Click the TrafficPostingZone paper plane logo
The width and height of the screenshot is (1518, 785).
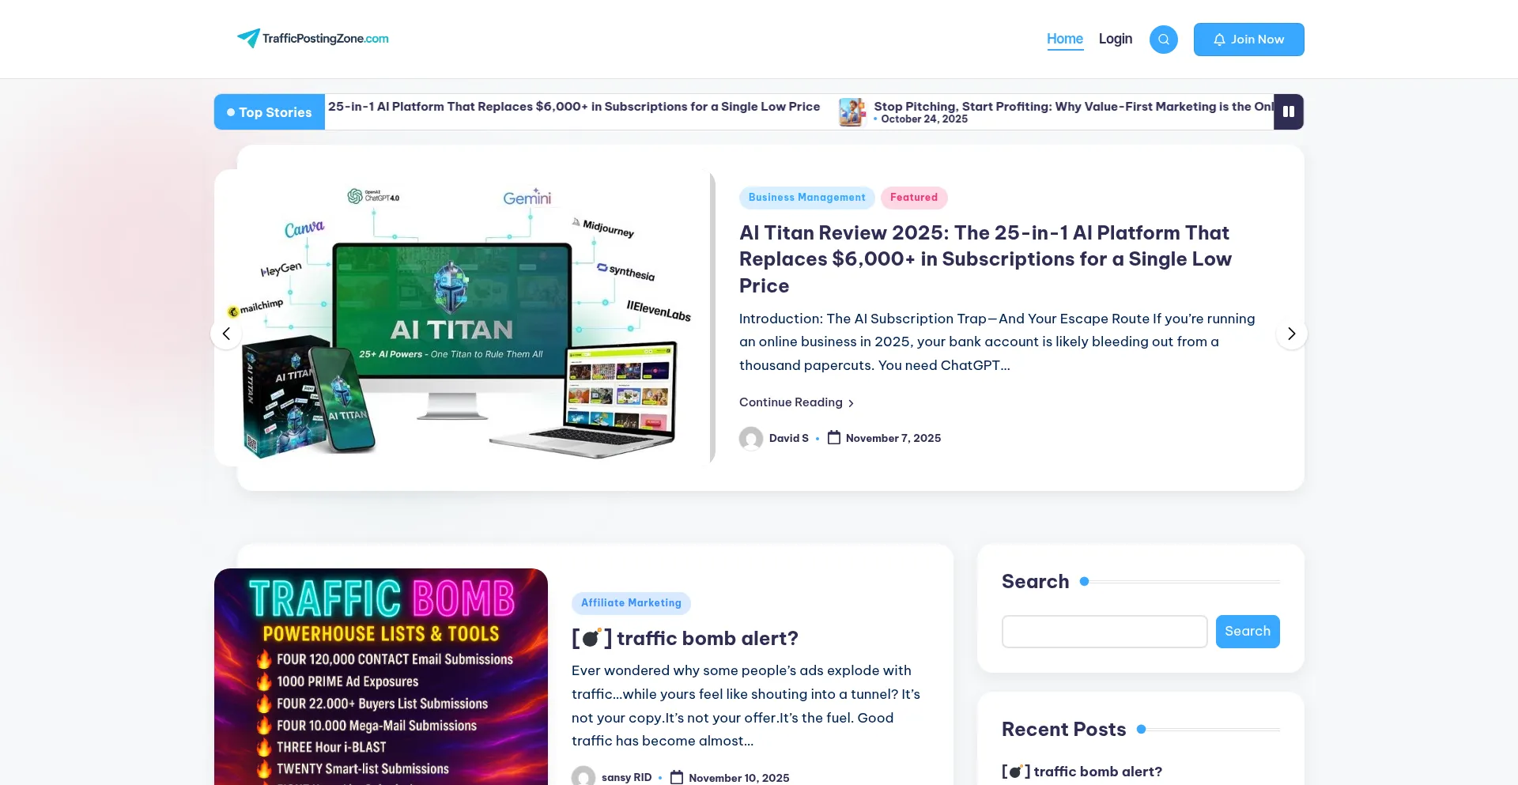click(x=248, y=38)
